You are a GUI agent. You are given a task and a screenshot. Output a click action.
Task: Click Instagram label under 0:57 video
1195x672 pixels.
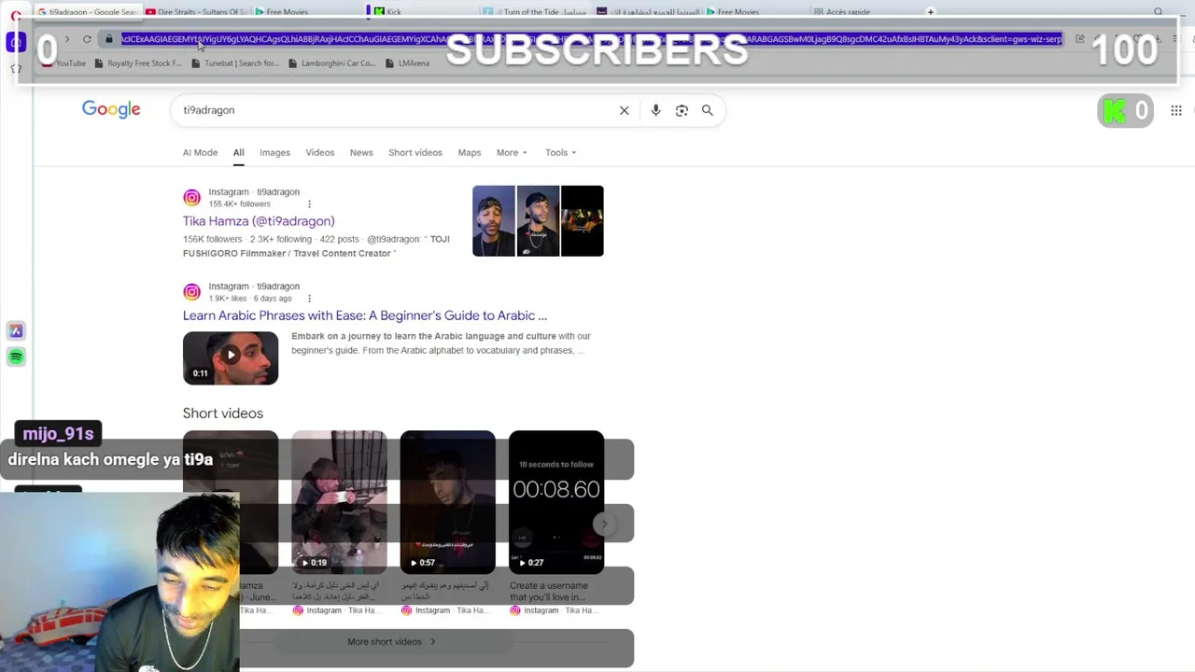[x=432, y=610]
